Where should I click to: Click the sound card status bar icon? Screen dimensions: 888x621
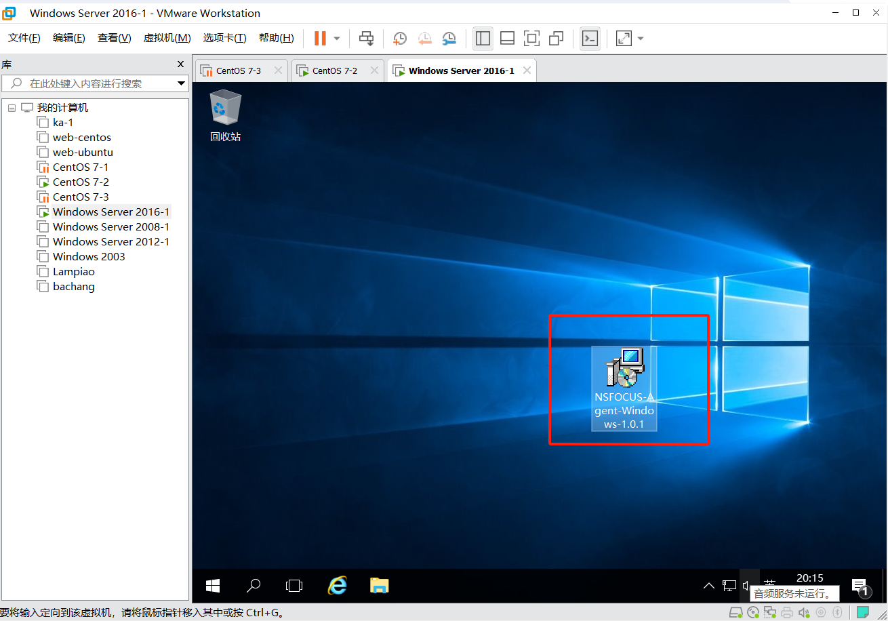804,613
